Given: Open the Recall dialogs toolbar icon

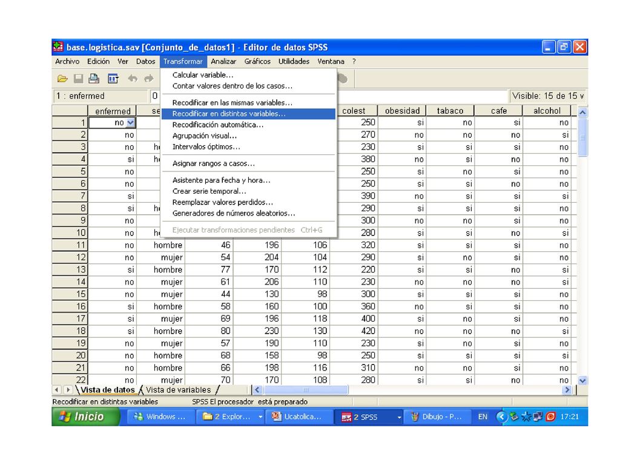Looking at the screenshot, I should coord(113,79).
